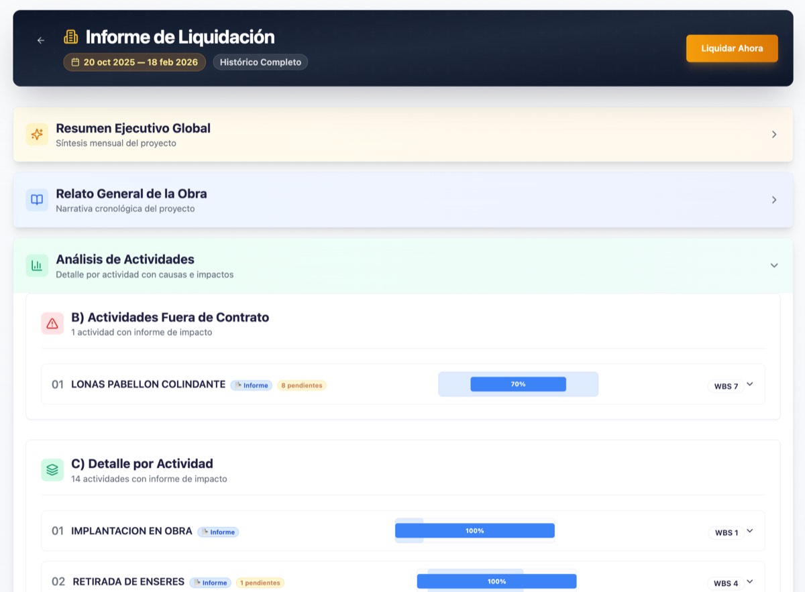
Task: Click the 1 pendientes badge
Action: [x=260, y=583]
